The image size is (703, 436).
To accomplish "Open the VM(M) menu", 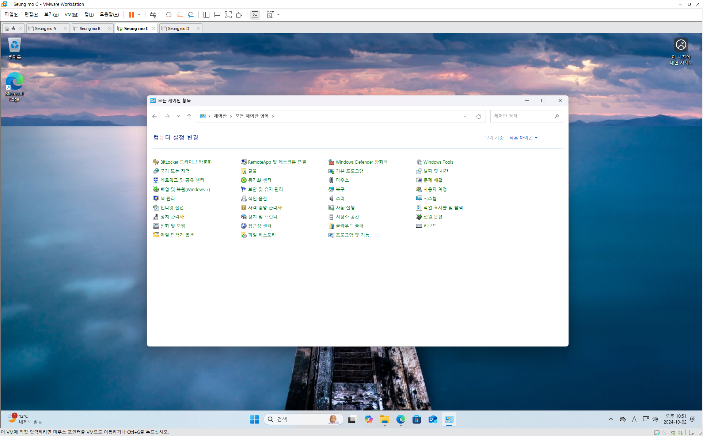I will click(x=71, y=15).
